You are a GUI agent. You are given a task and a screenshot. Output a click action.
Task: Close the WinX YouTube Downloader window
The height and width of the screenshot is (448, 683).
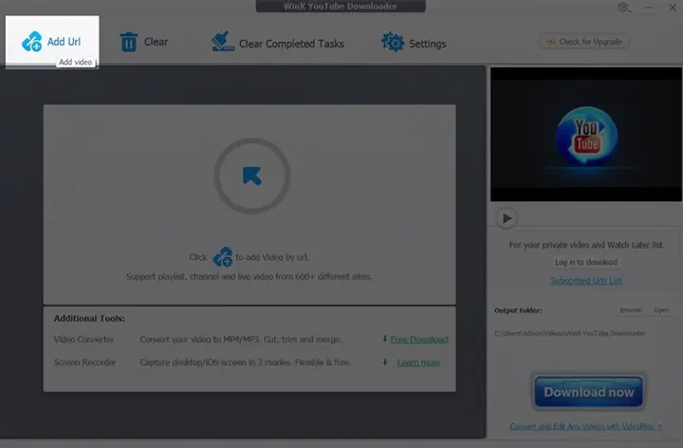673,8
